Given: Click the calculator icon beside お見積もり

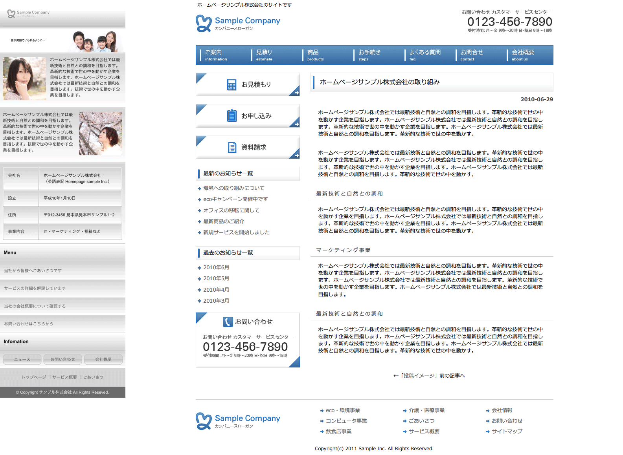Looking at the screenshot, I should (232, 85).
